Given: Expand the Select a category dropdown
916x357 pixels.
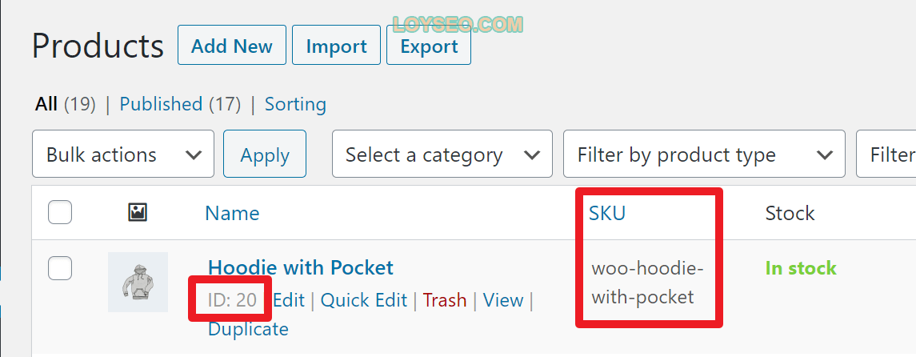Looking at the screenshot, I should point(442,154).
